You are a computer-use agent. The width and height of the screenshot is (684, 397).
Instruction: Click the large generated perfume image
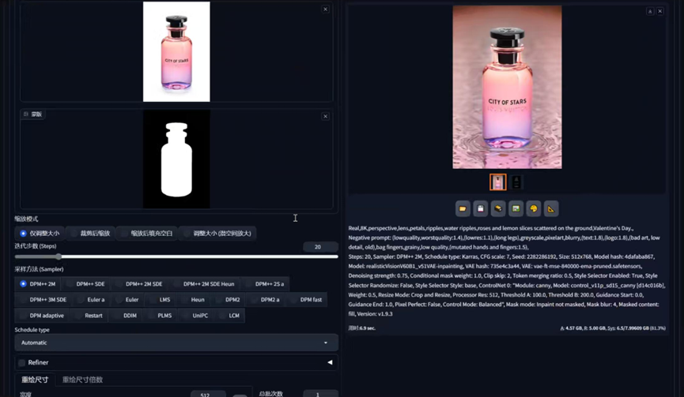click(x=507, y=87)
